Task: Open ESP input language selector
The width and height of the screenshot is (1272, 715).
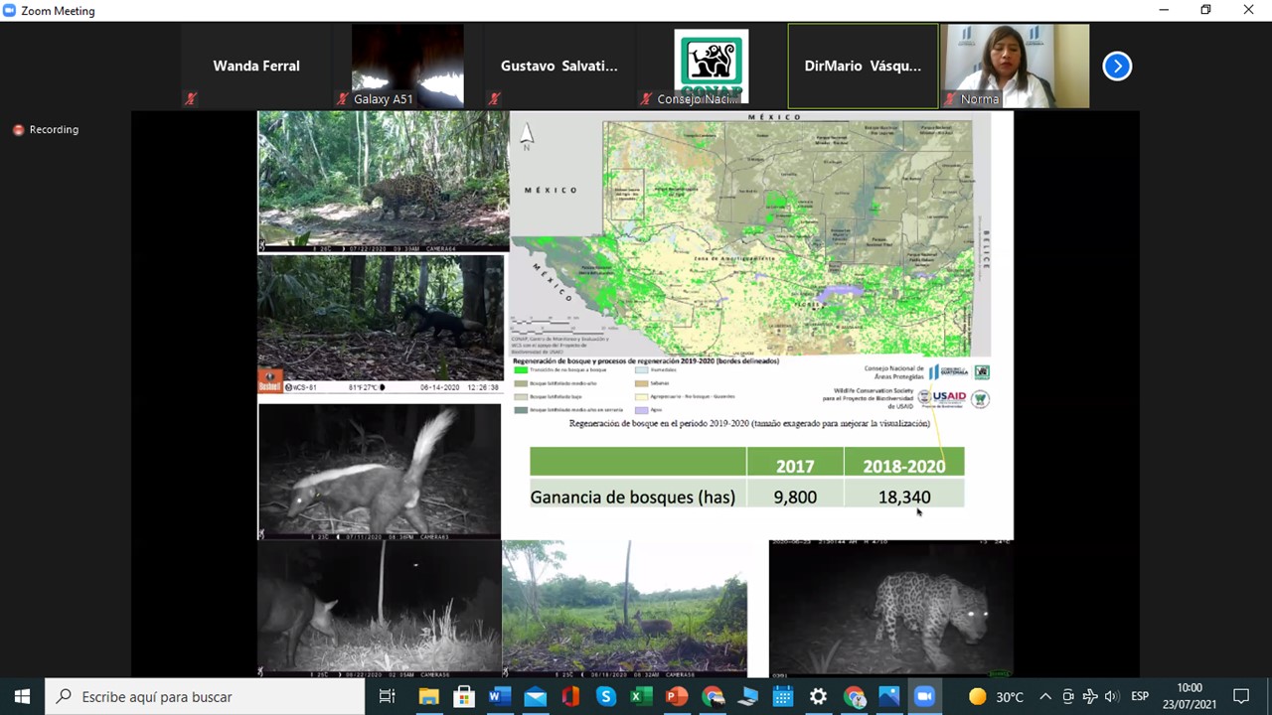Action: [x=1140, y=697]
